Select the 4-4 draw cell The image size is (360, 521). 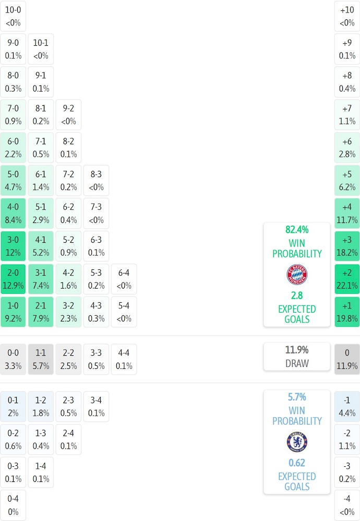click(x=124, y=359)
